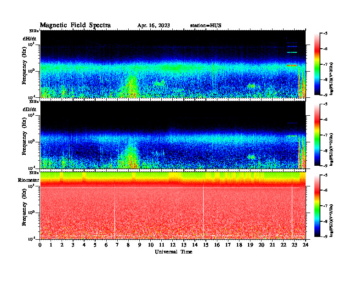The image size is (364, 281).
Task: Click the log(PSD) label beside dD/dt color bar
Action: 331,149
